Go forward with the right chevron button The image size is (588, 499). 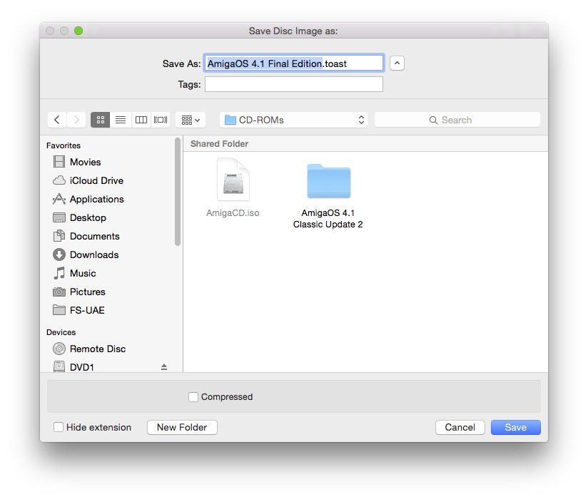pyautogui.click(x=76, y=120)
